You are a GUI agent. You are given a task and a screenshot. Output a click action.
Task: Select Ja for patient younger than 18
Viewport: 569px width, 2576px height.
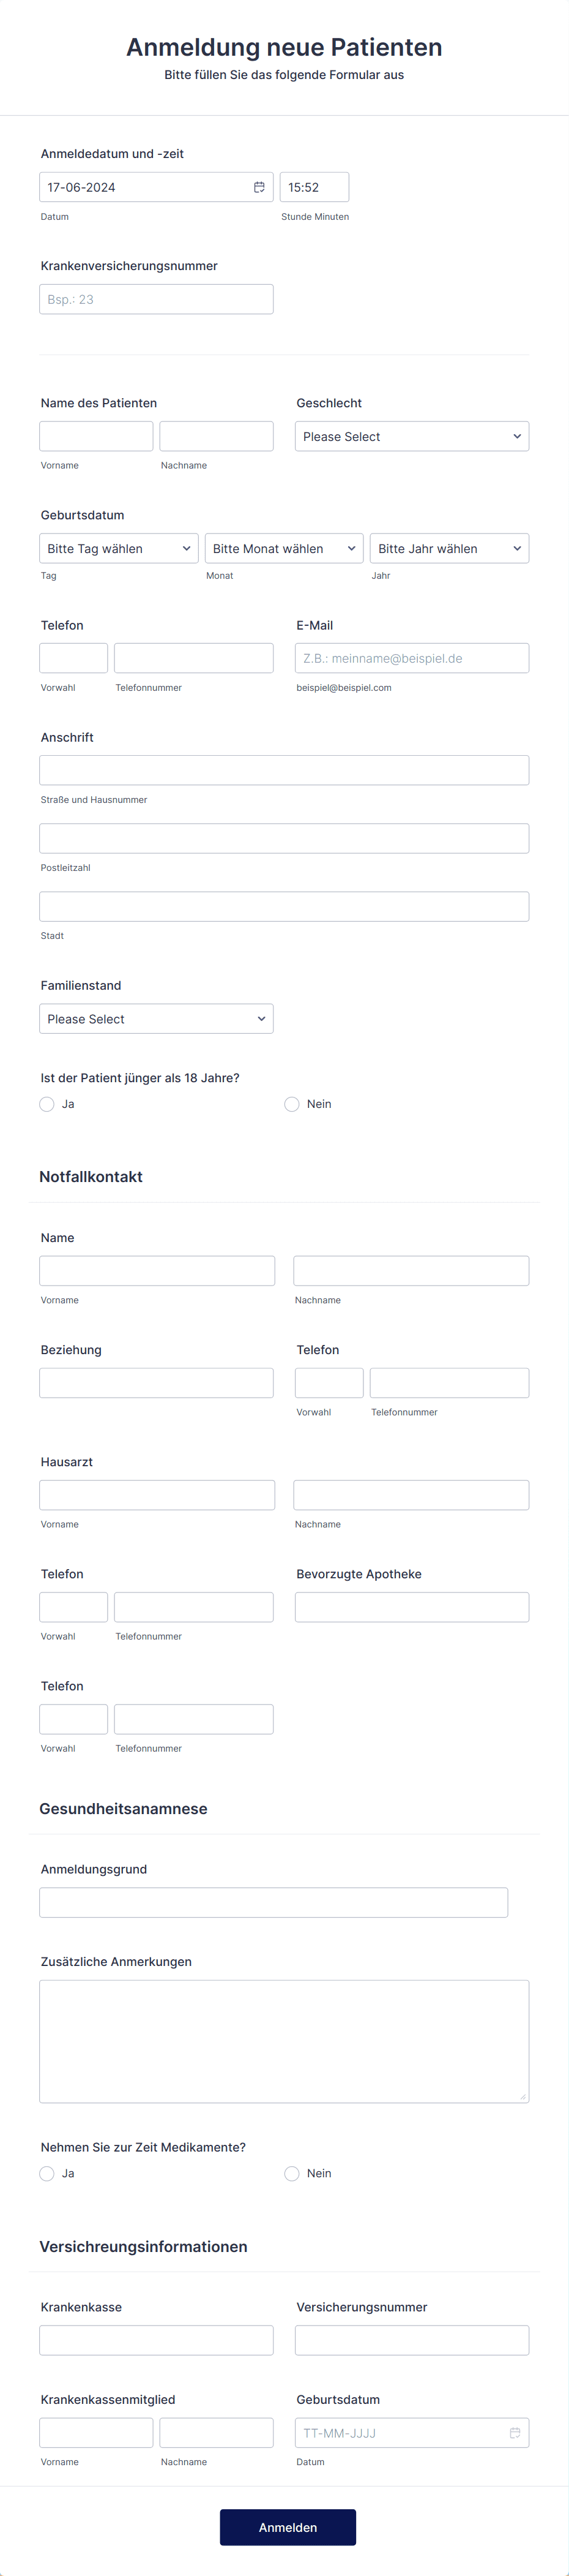pos(47,1104)
